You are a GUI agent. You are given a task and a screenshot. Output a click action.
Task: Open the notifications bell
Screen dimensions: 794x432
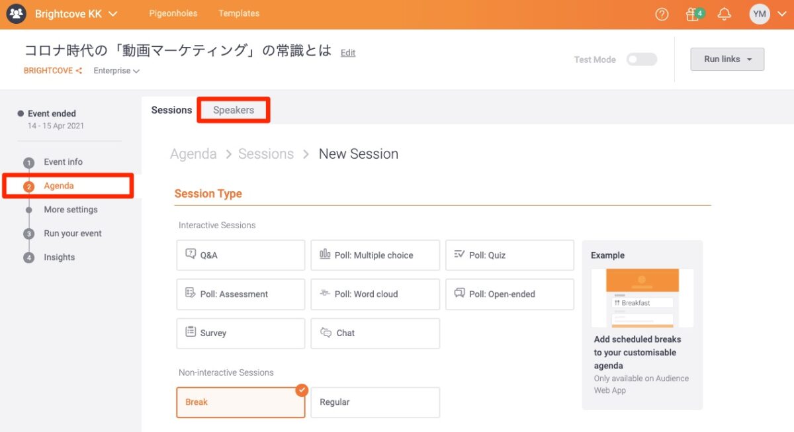(x=725, y=14)
